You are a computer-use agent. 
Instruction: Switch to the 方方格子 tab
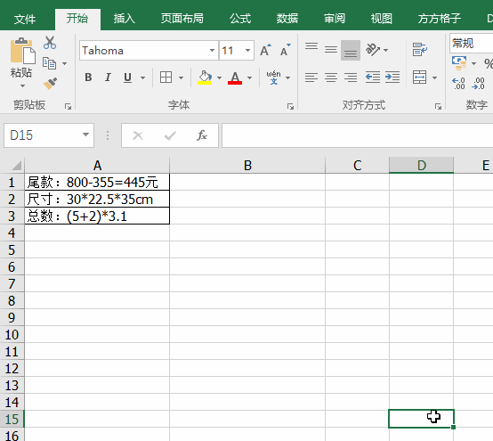[x=440, y=19]
